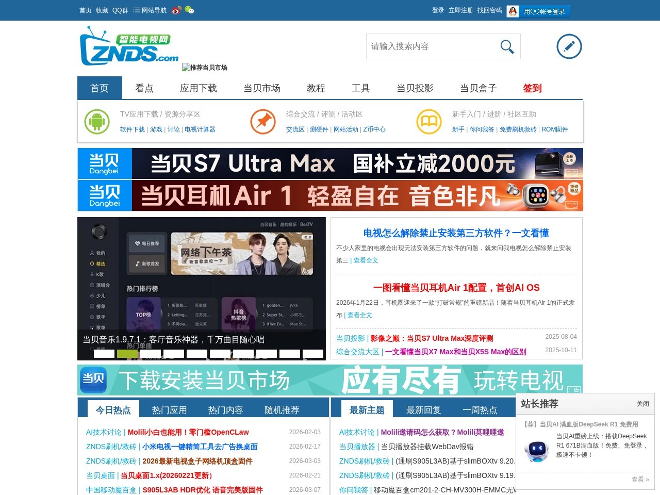Click the WeChat icon in top bar
This screenshot has width=660, height=495.
click(x=189, y=10)
